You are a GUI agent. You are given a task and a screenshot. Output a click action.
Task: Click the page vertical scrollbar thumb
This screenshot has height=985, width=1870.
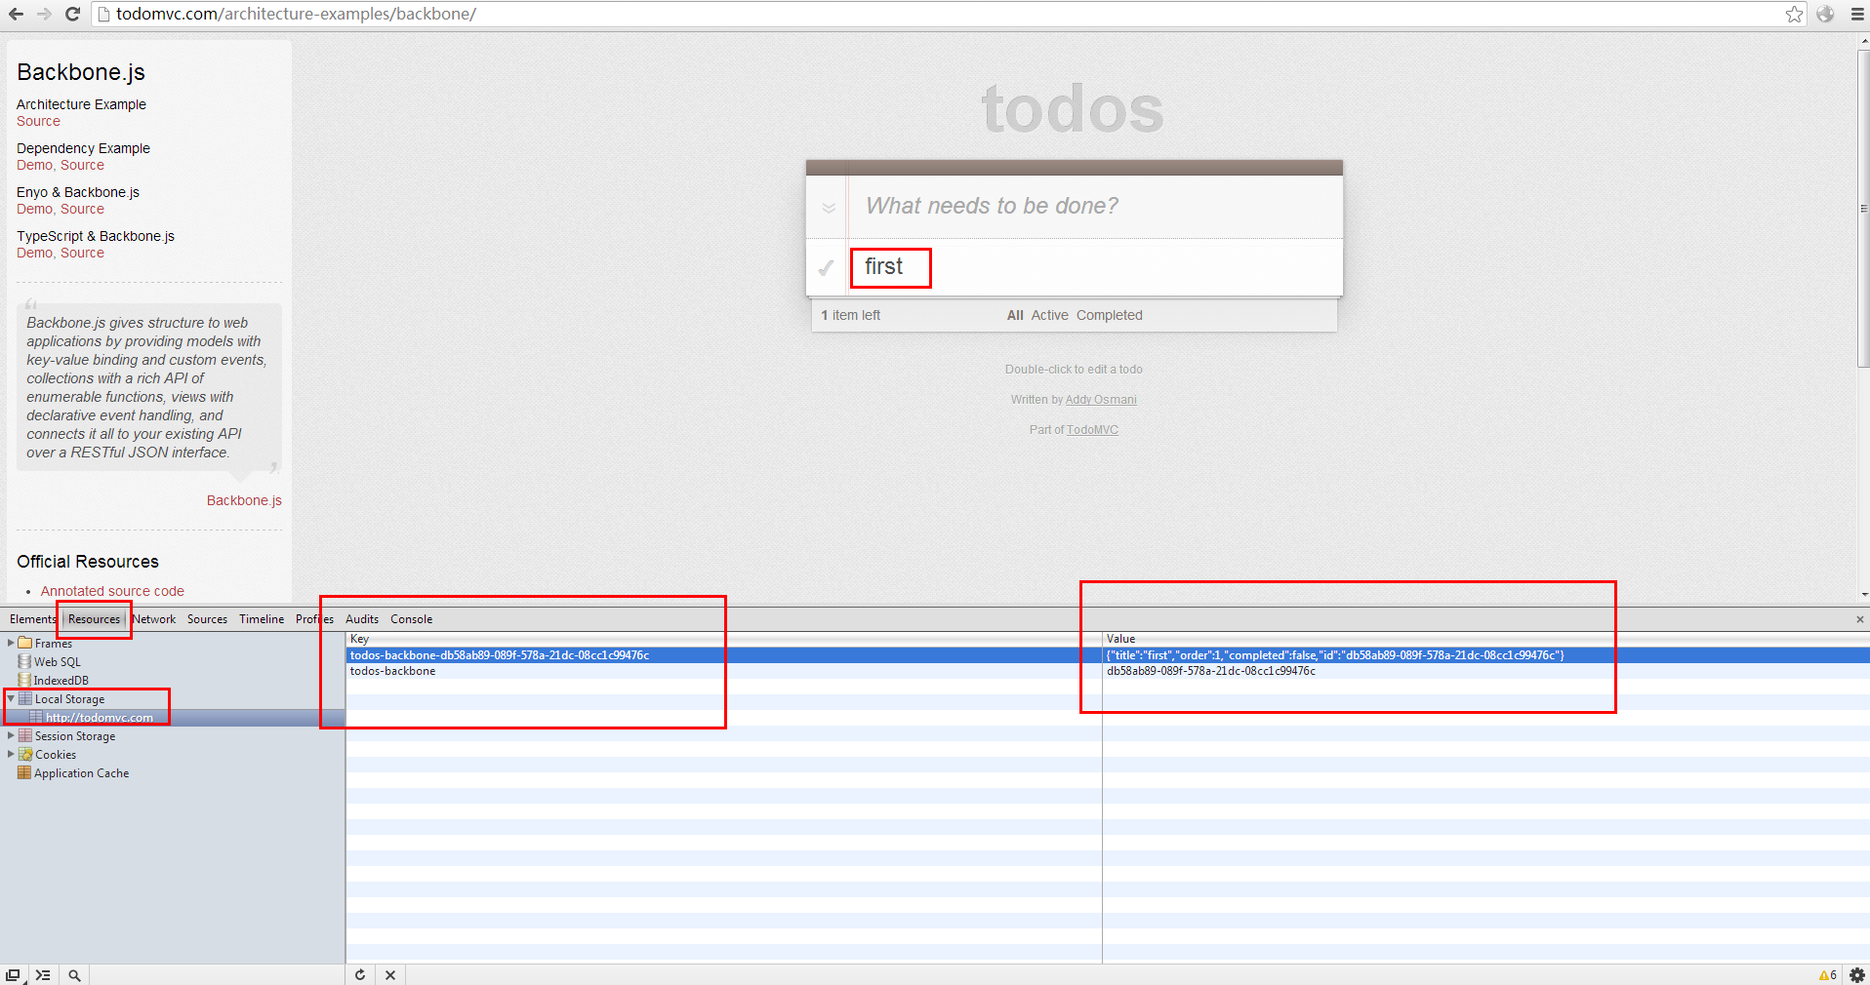pyautogui.click(x=1863, y=208)
